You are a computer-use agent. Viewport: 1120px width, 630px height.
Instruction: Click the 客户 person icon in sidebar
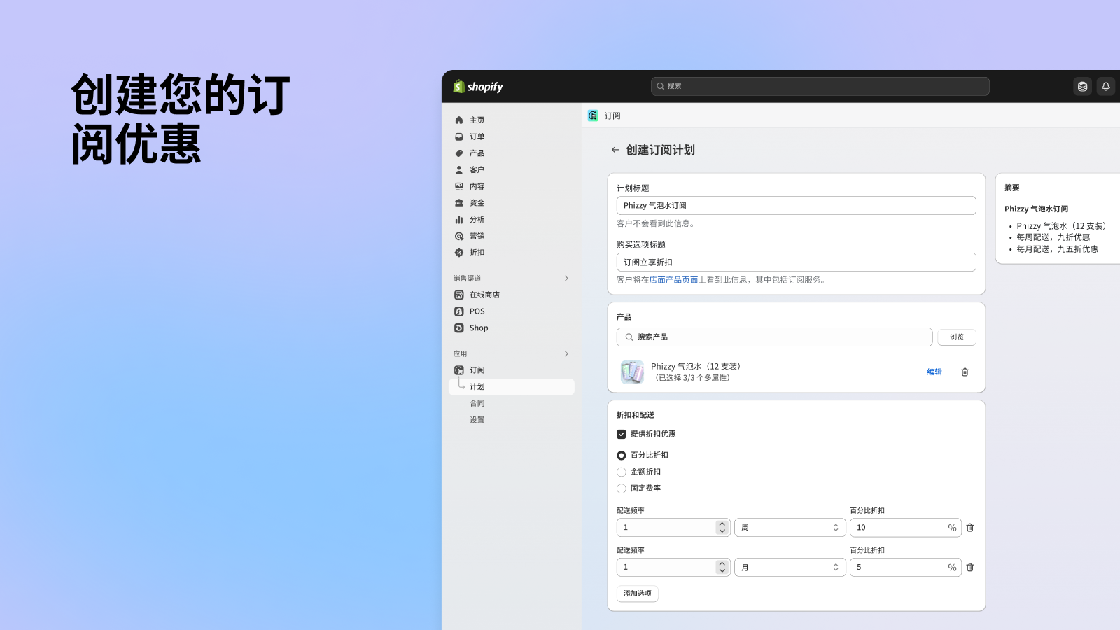pos(459,170)
